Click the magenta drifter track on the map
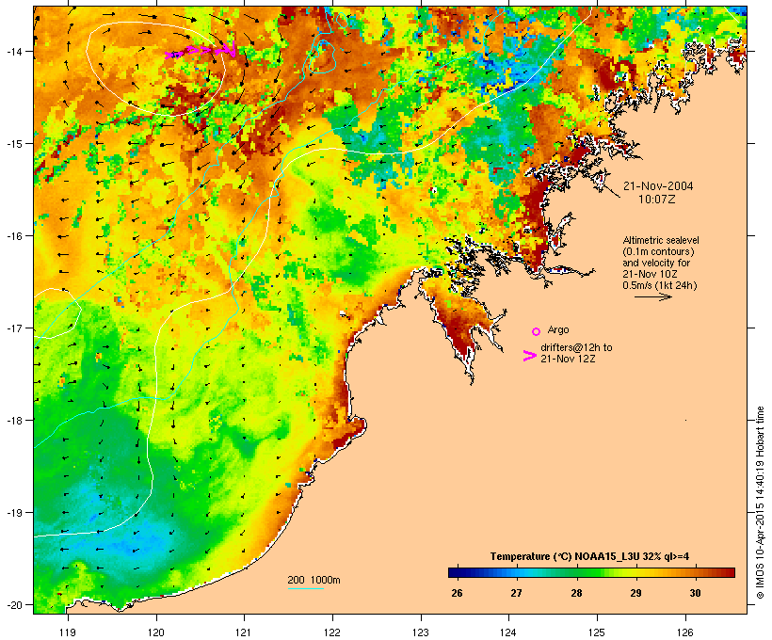 point(201,51)
